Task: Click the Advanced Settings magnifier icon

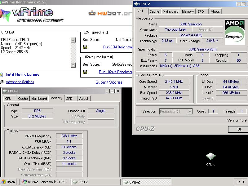Action: coord(2,82)
